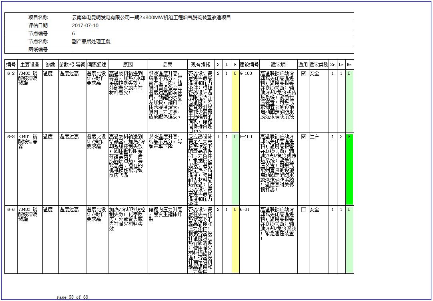Click category '安全' in row 6-6
The height and width of the screenshot is (301, 433).
pyautogui.click(x=314, y=210)
